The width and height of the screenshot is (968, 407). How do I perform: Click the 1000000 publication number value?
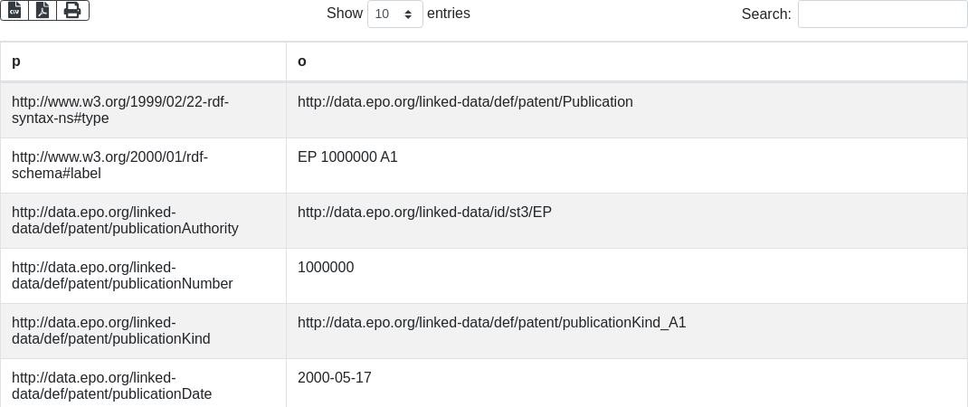326,268
